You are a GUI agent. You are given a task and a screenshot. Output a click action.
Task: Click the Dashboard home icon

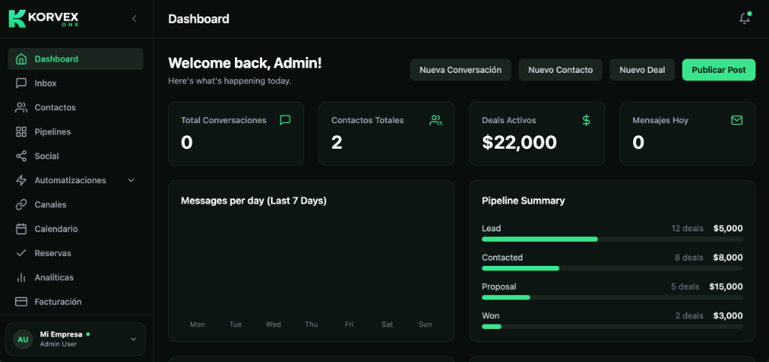click(x=21, y=59)
